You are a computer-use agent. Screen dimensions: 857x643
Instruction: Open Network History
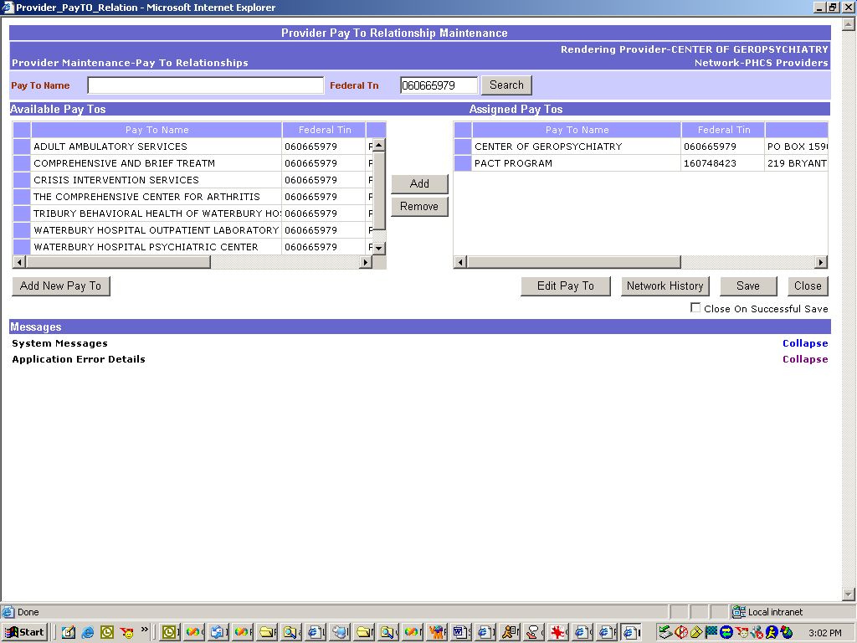(665, 286)
